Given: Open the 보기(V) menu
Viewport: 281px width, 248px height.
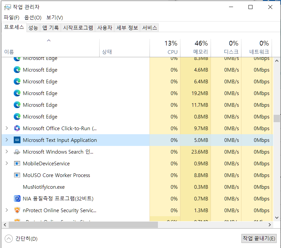Looking at the screenshot, I should 54,17.
